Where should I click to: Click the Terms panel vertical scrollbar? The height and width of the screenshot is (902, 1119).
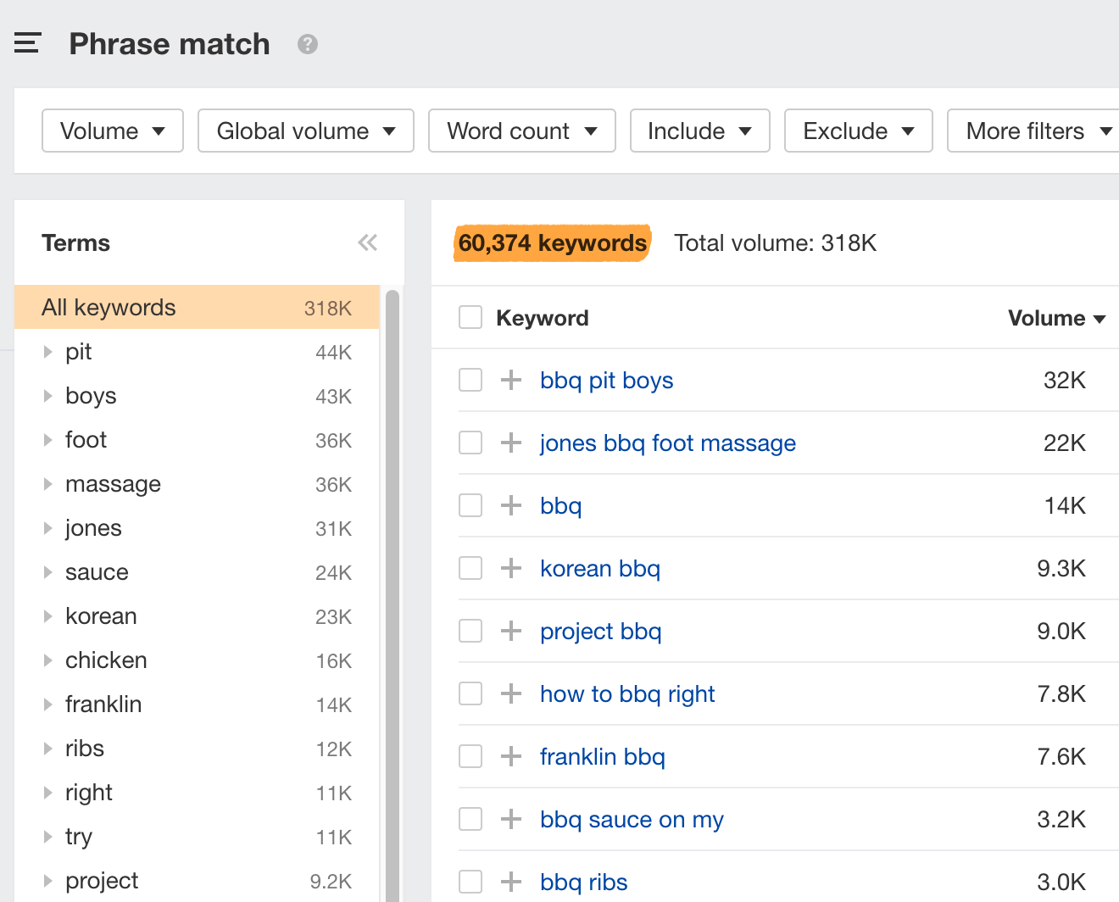(392, 593)
